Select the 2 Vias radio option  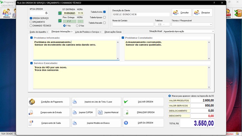click(77, 26)
